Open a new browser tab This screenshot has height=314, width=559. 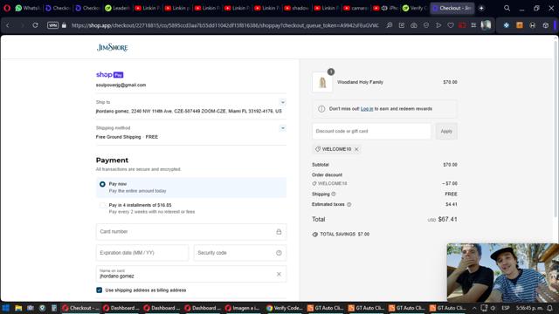coord(481,8)
